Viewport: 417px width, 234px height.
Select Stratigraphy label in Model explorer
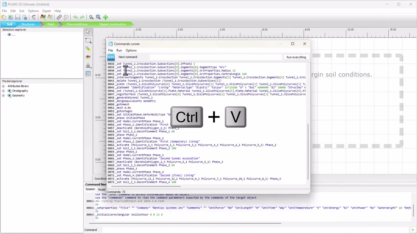(x=20, y=91)
